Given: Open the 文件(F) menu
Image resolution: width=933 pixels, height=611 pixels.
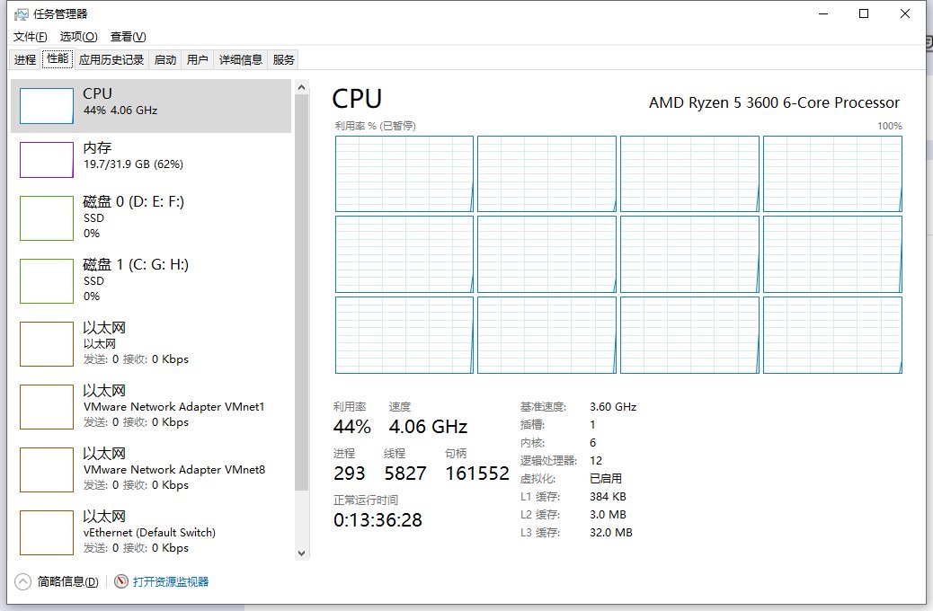Looking at the screenshot, I should click(30, 37).
